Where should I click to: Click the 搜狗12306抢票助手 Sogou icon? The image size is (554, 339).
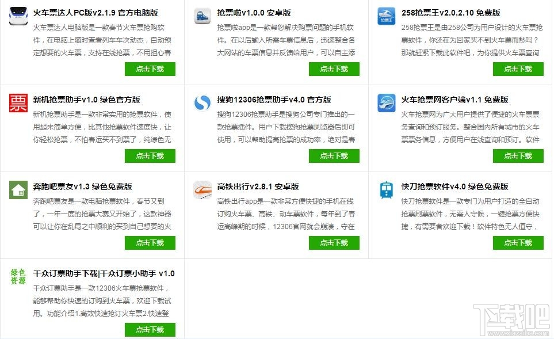tap(203, 103)
